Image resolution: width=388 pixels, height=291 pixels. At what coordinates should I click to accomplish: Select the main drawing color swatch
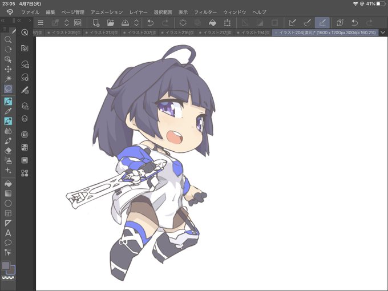(6, 265)
